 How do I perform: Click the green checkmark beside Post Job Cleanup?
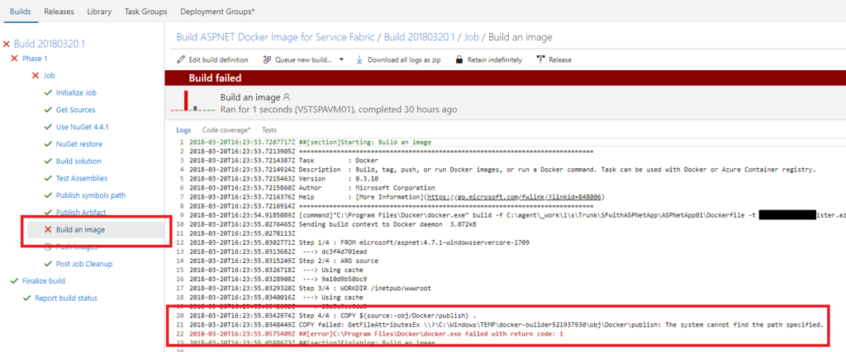point(48,264)
